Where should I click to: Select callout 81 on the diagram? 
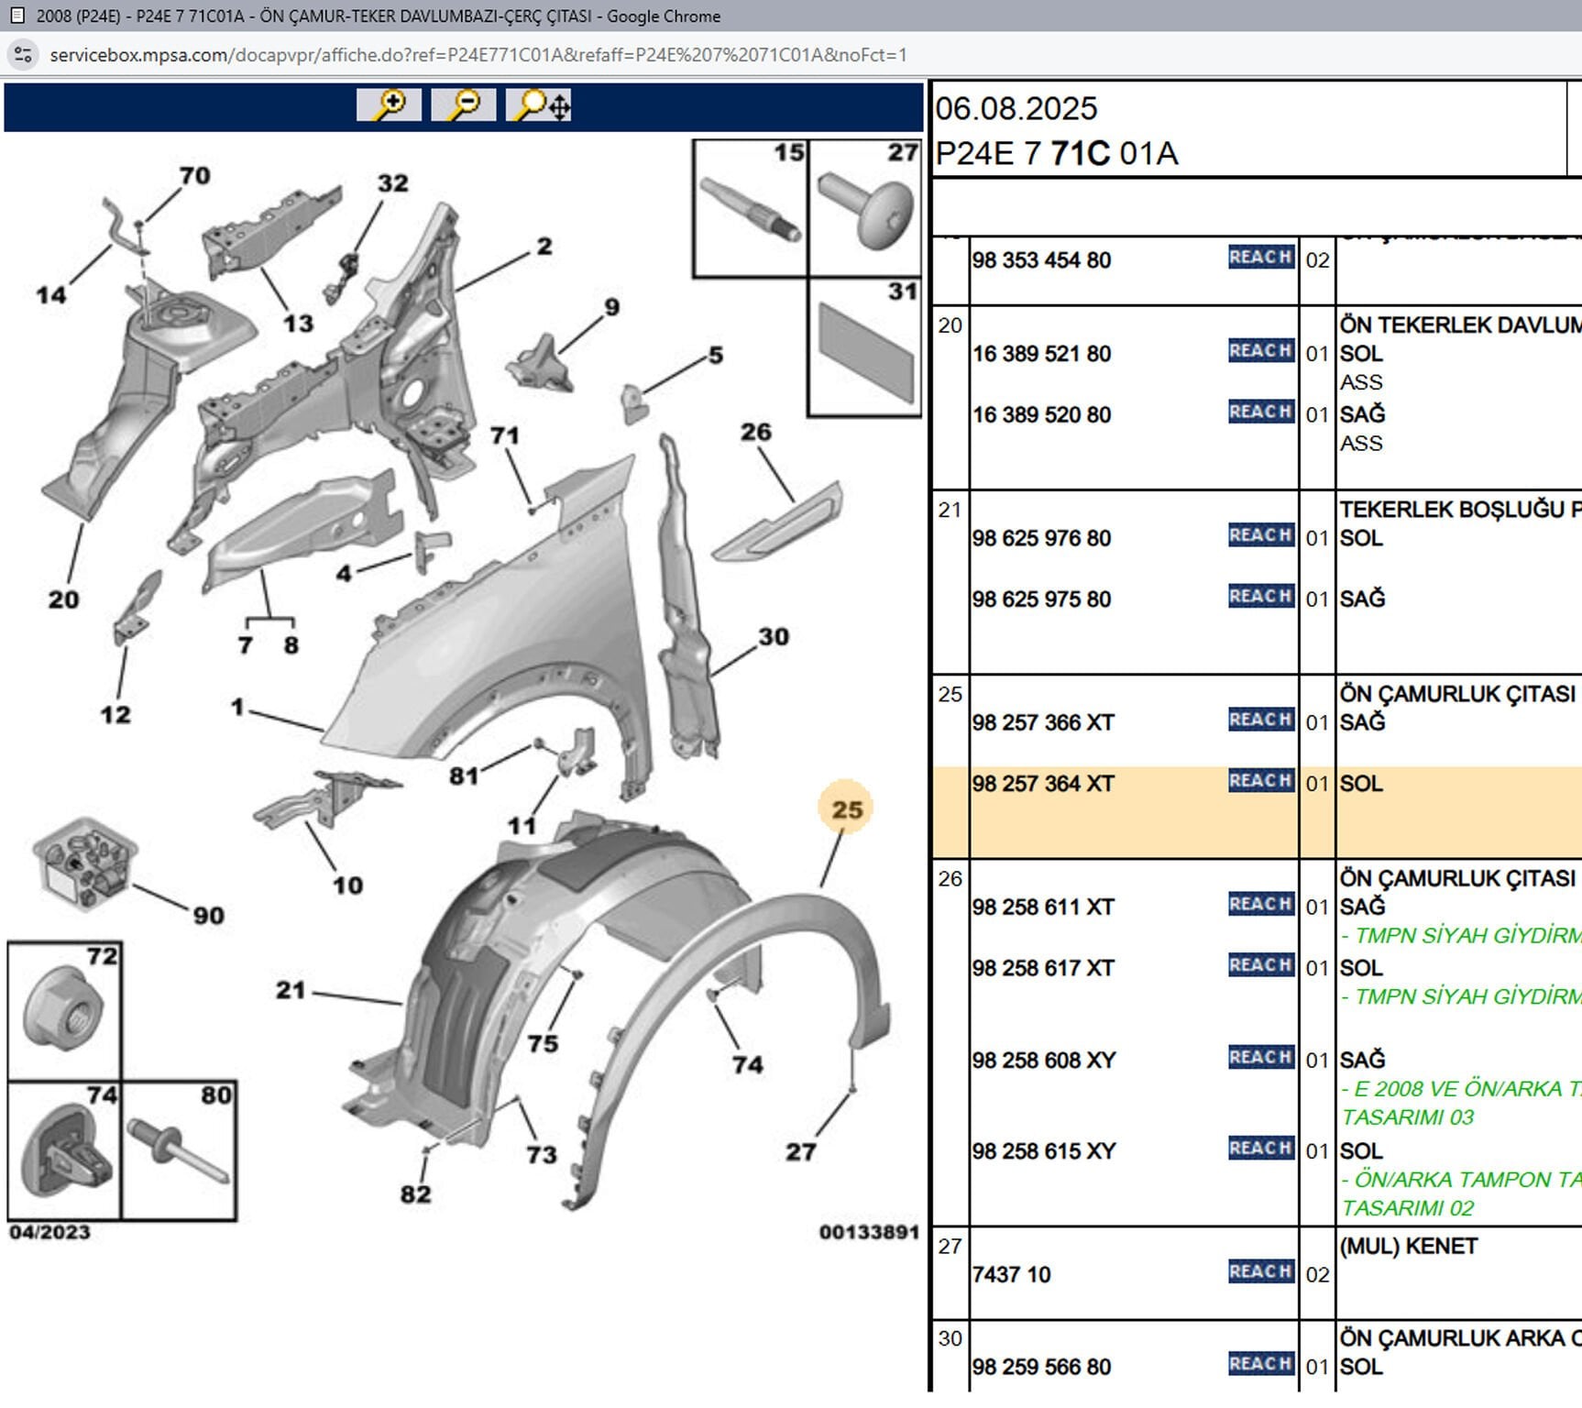(x=464, y=776)
